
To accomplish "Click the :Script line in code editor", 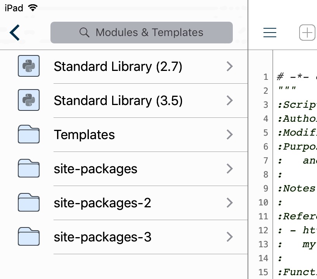I will pos(297,105).
